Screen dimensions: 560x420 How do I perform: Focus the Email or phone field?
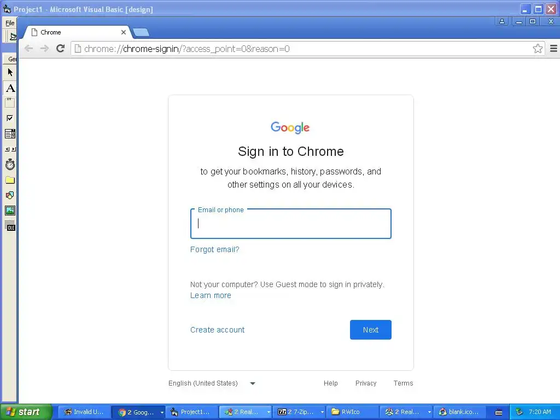291,224
